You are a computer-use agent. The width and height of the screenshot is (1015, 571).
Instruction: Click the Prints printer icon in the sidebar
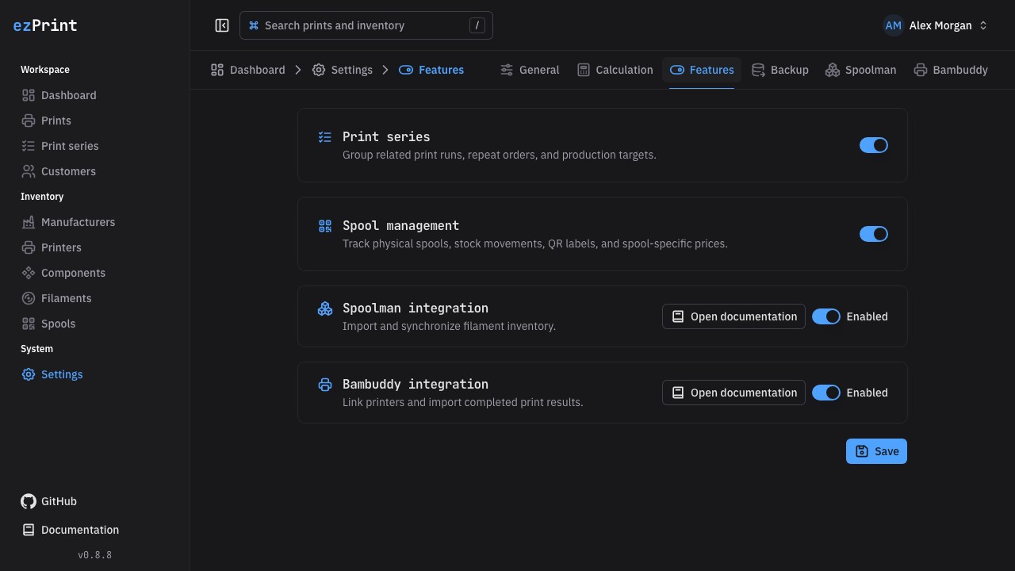tap(29, 121)
